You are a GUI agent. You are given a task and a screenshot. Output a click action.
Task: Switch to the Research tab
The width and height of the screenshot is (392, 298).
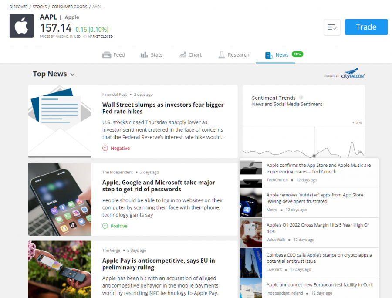point(234,55)
